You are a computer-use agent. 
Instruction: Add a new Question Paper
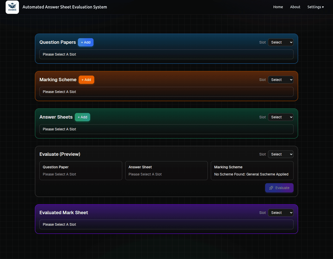pyautogui.click(x=86, y=42)
